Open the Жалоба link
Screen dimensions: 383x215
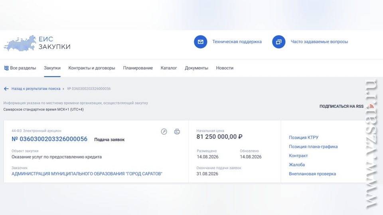coord(297,164)
